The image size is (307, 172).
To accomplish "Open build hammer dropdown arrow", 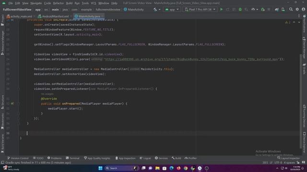I will pyautogui.click(x=159, y=10).
